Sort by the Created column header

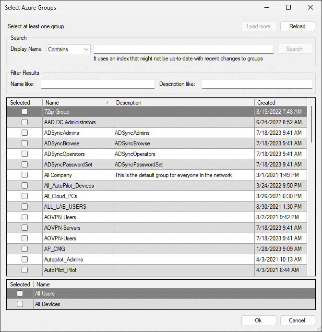pyautogui.click(x=278, y=103)
